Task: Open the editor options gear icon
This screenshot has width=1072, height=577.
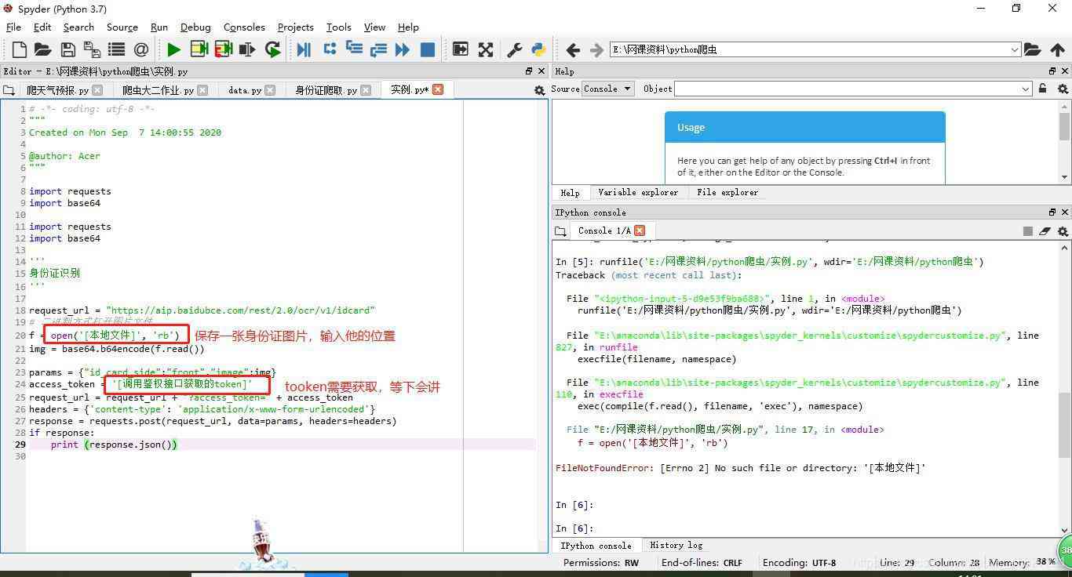Action: 539,90
